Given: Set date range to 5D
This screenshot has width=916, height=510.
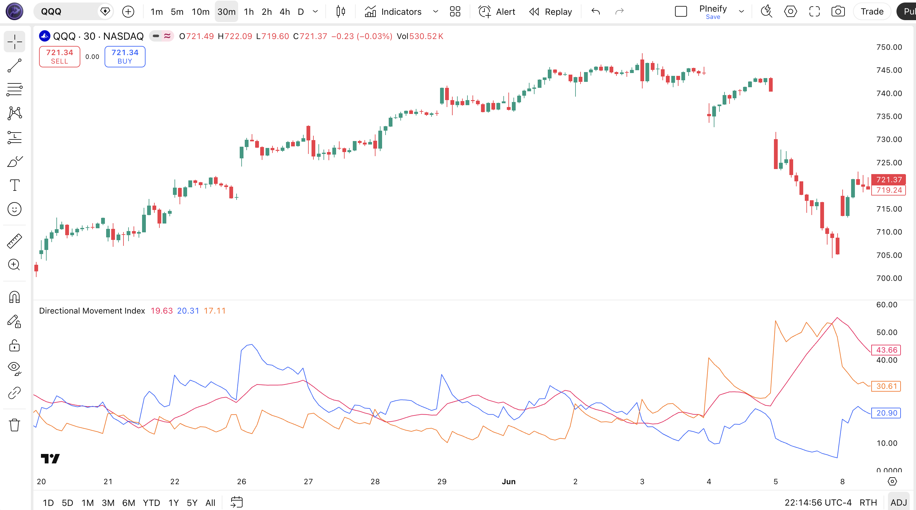Looking at the screenshot, I should (x=67, y=502).
